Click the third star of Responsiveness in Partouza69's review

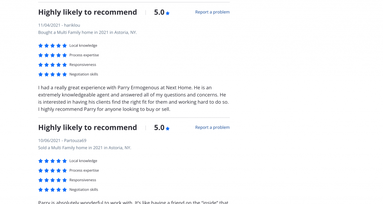click(x=53, y=180)
